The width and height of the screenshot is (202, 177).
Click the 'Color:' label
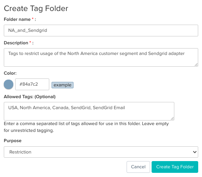coord(10,73)
